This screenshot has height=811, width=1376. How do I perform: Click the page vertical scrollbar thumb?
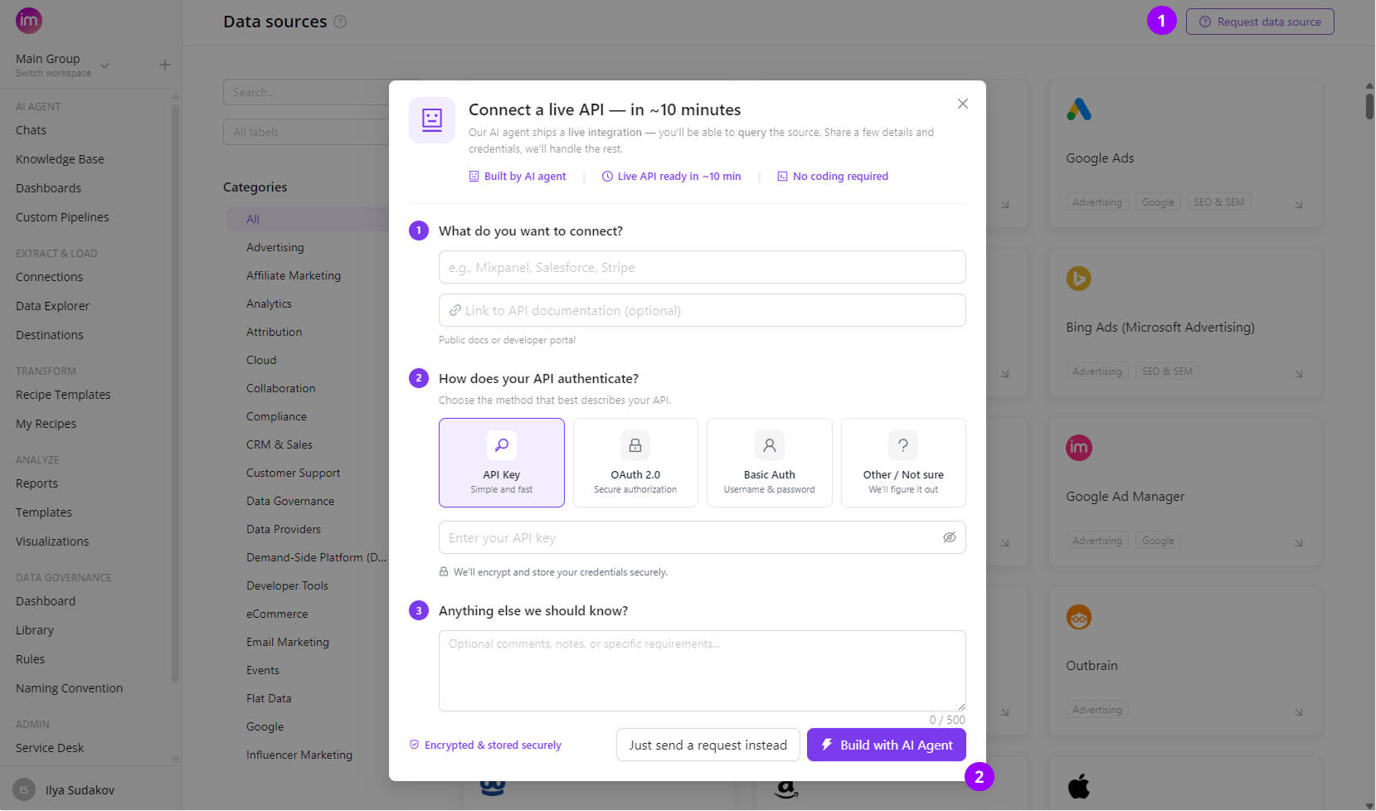[x=1369, y=106]
